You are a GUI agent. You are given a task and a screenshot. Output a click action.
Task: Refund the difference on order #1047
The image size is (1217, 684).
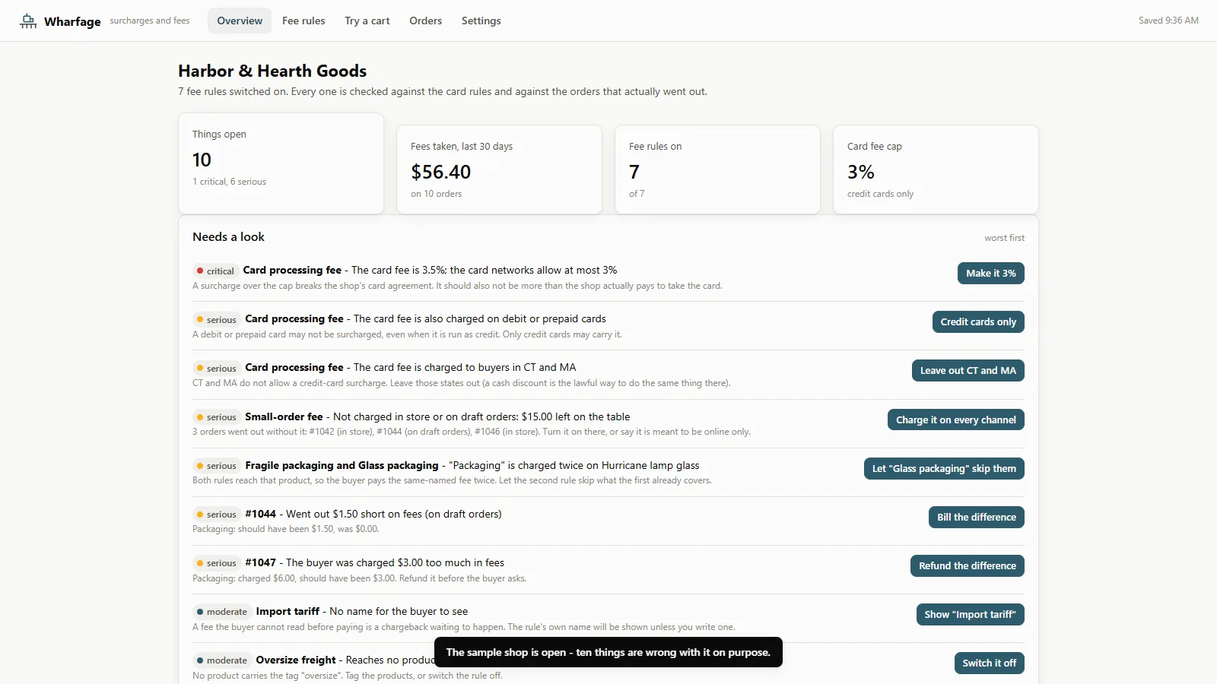(967, 565)
